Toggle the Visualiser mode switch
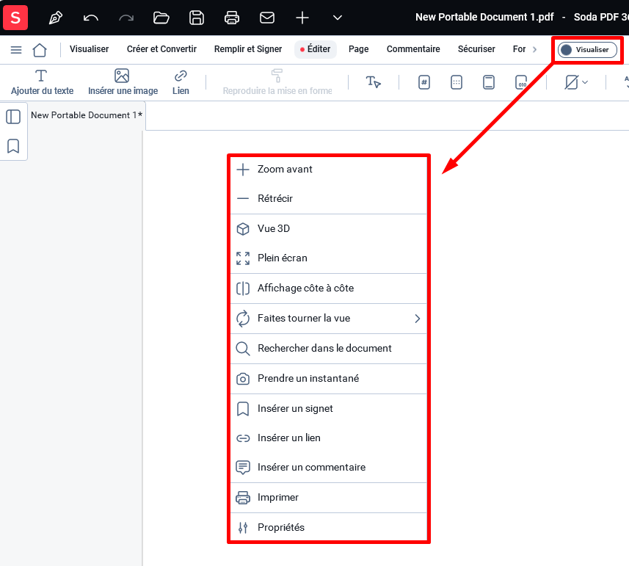The image size is (629, 566). [587, 50]
